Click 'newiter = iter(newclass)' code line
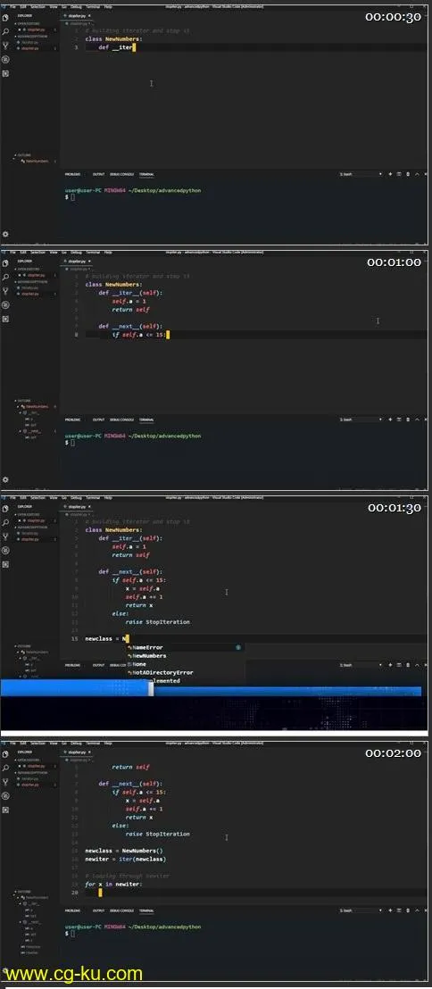The width and height of the screenshot is (432, 989). (x=126, y=859)
